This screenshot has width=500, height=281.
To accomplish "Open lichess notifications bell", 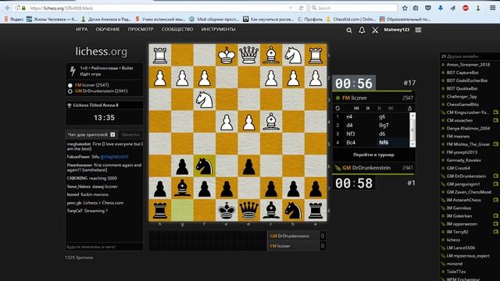I will point(362,30).
